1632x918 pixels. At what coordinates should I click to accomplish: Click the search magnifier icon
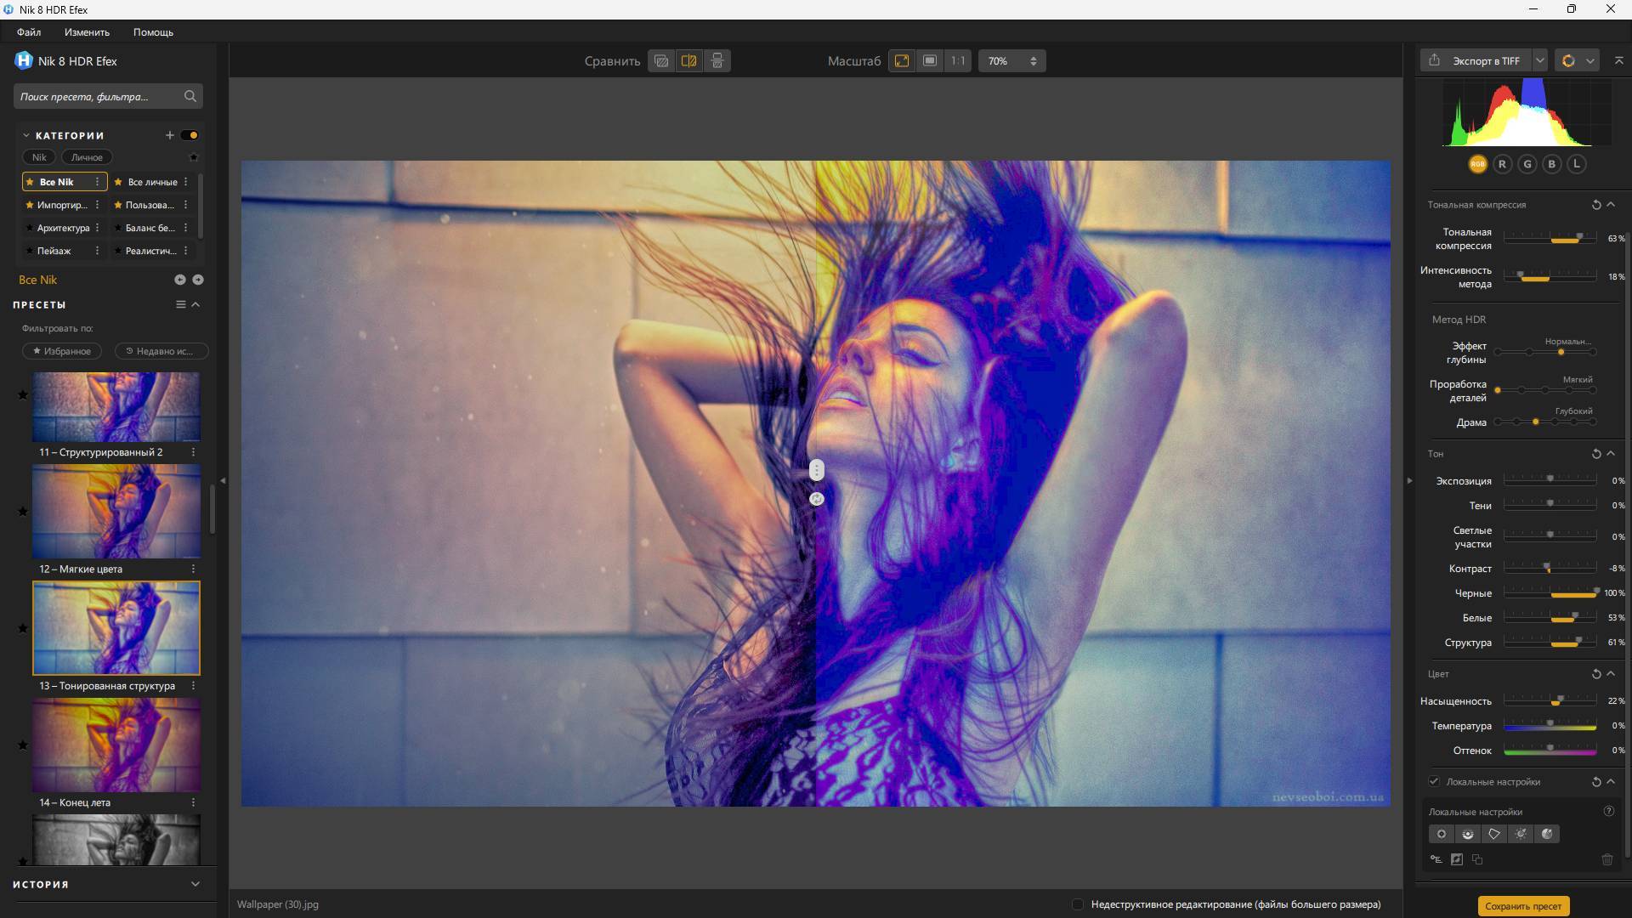point(190,96)
